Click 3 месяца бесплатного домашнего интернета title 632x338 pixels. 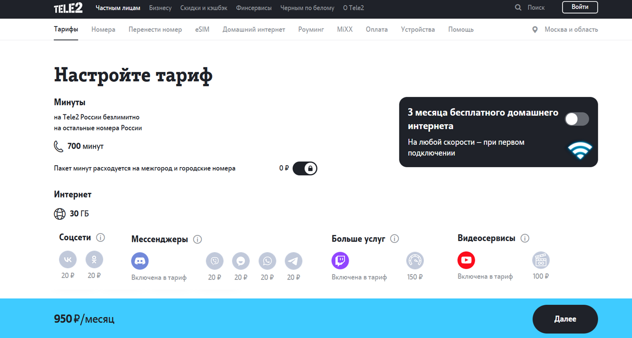483,119
